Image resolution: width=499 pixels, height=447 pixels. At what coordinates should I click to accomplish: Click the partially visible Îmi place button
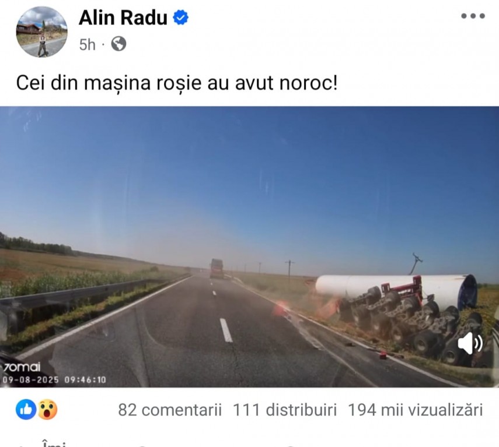[x=54, y=443]
